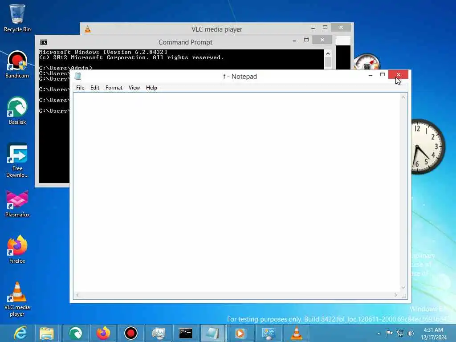Open the orange media player taskbar icon

point(240,333)
